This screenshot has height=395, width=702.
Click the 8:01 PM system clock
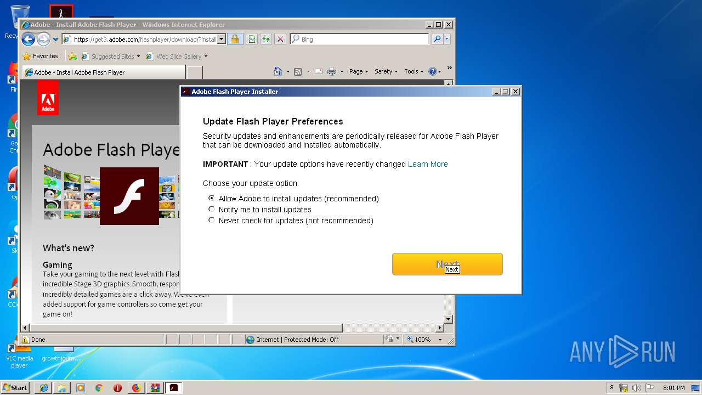coord(673,388)
